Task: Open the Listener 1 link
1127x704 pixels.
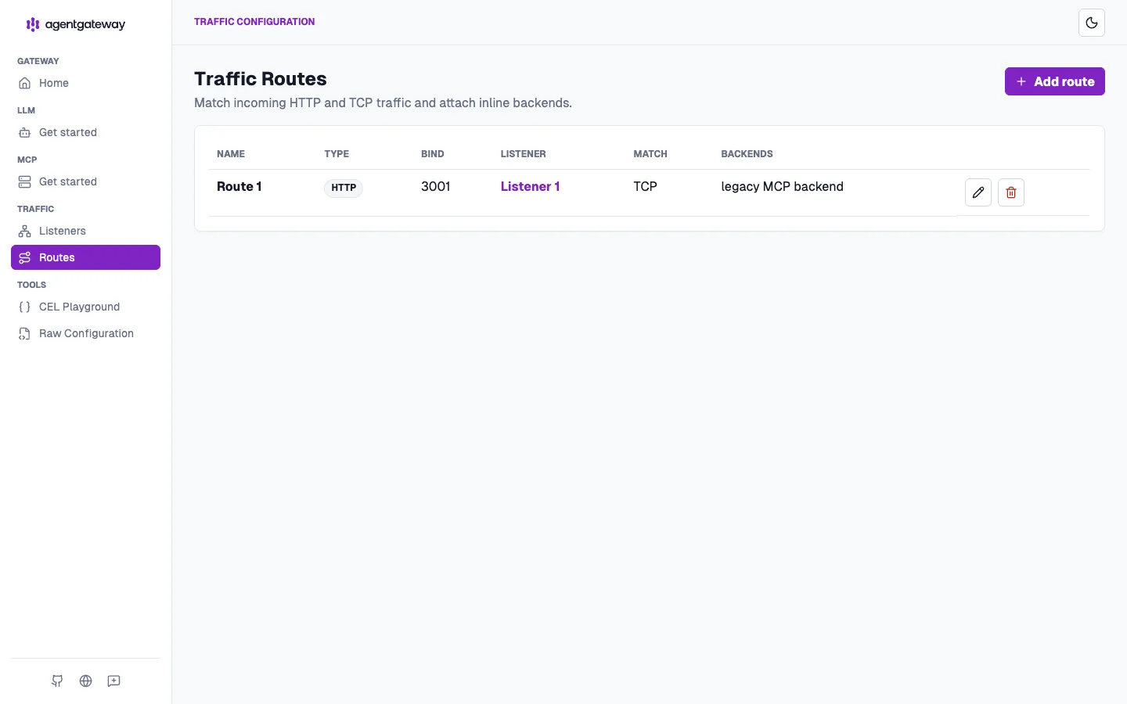Action: [x=530, y=186]
